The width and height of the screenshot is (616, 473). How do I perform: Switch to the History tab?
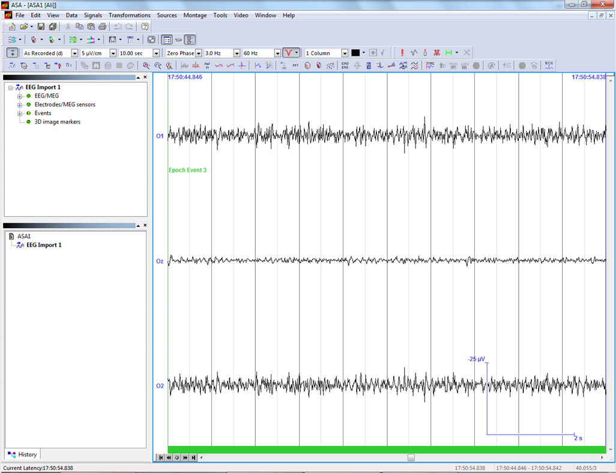click(22, 454)
